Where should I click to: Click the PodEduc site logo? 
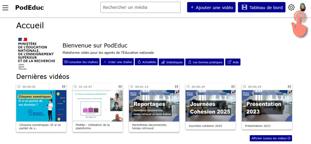29,8
